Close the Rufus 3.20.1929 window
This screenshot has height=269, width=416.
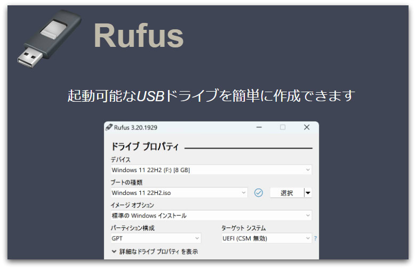(x=307, y=127)
